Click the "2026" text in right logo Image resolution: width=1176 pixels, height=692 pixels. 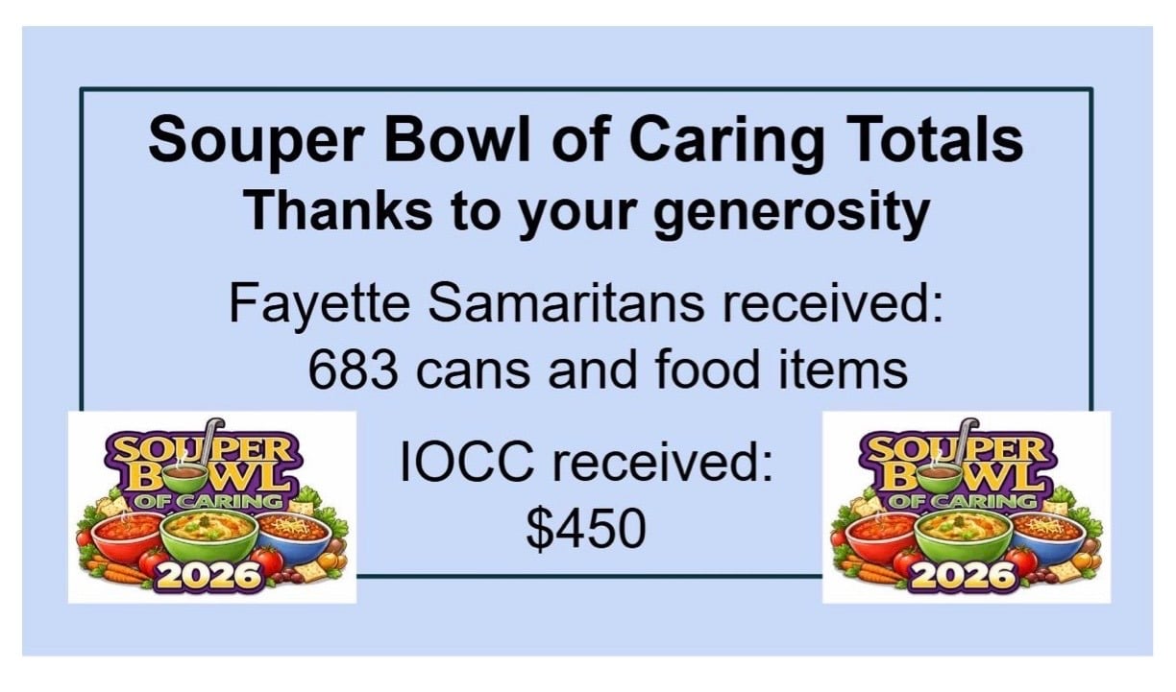click(966, 576)
